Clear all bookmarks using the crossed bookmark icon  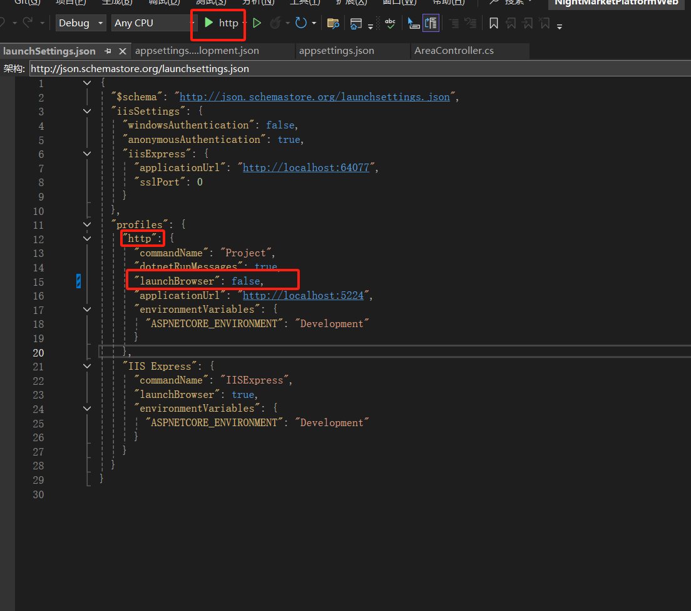545,23
